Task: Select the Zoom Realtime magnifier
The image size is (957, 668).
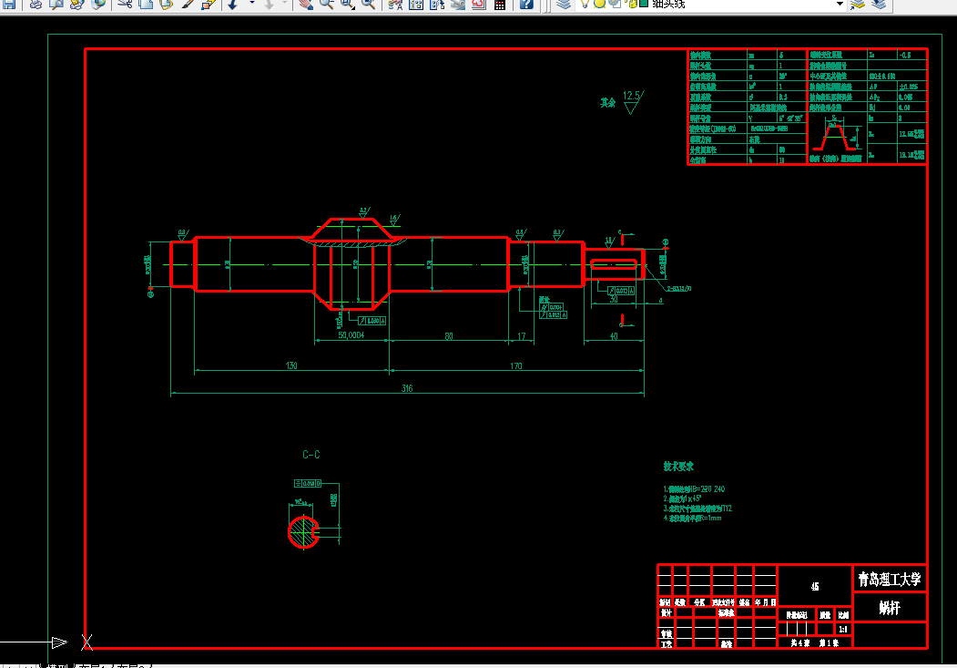Action: 327,4
